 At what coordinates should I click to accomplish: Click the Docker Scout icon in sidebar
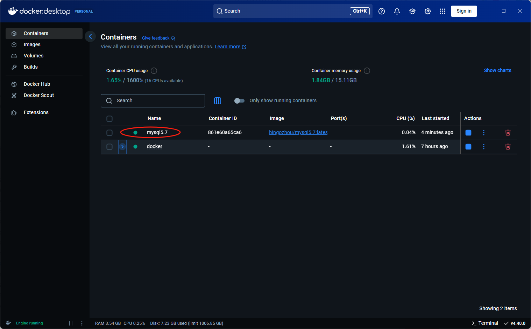14,96
